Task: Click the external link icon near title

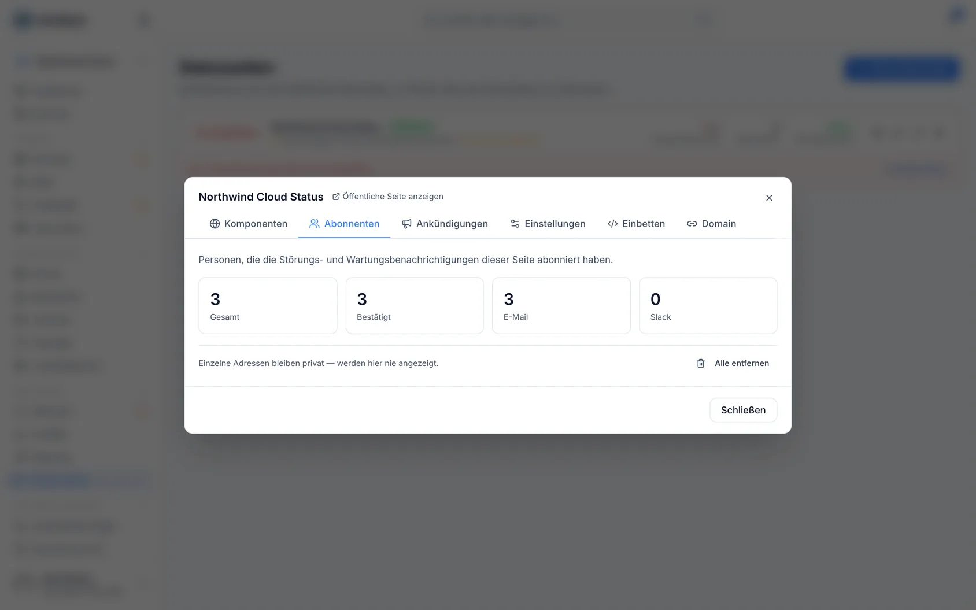Action: (336, 197)
